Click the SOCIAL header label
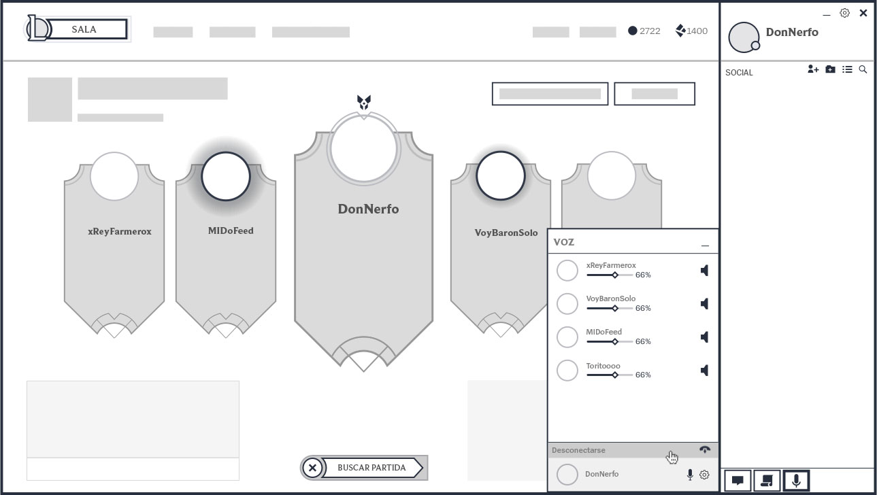Viewport: 877px width, 495px height. pyautogui.click(x=739, y=72)
